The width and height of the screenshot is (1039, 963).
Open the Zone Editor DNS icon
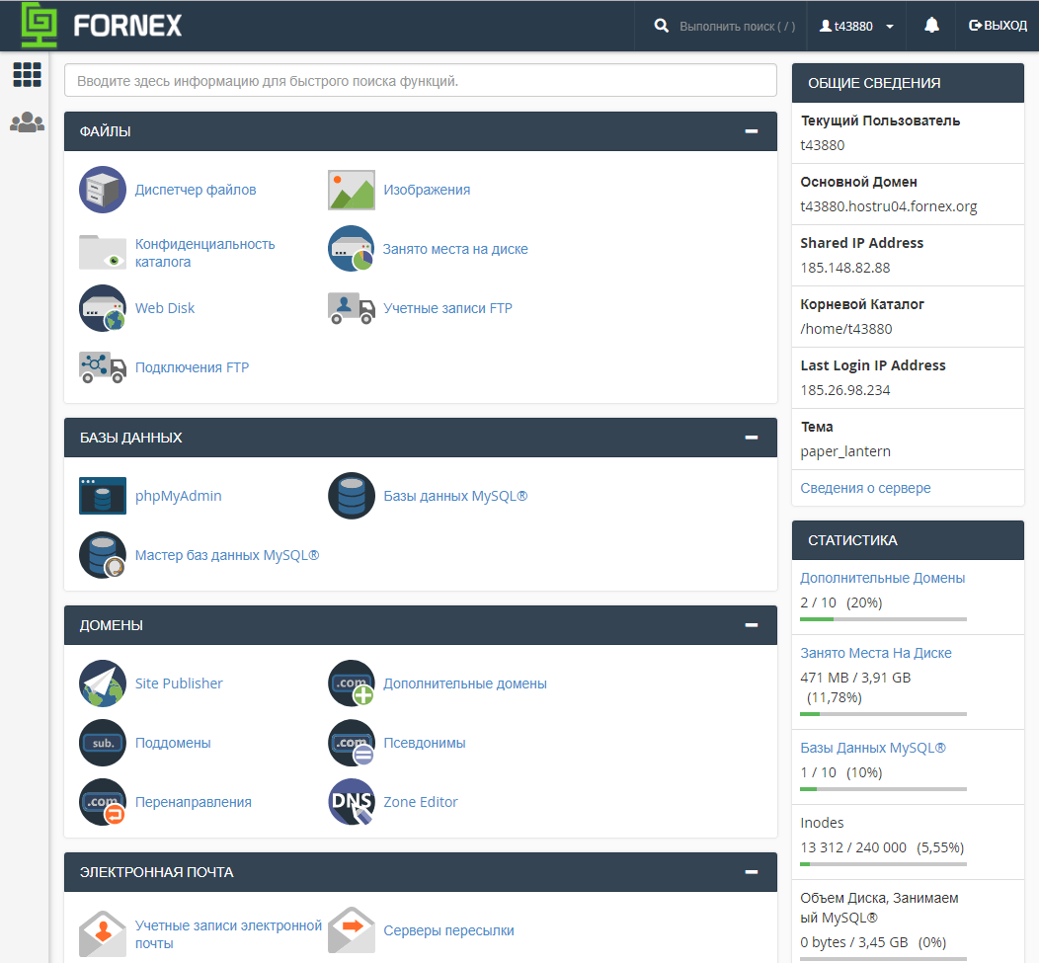[352, 802]
